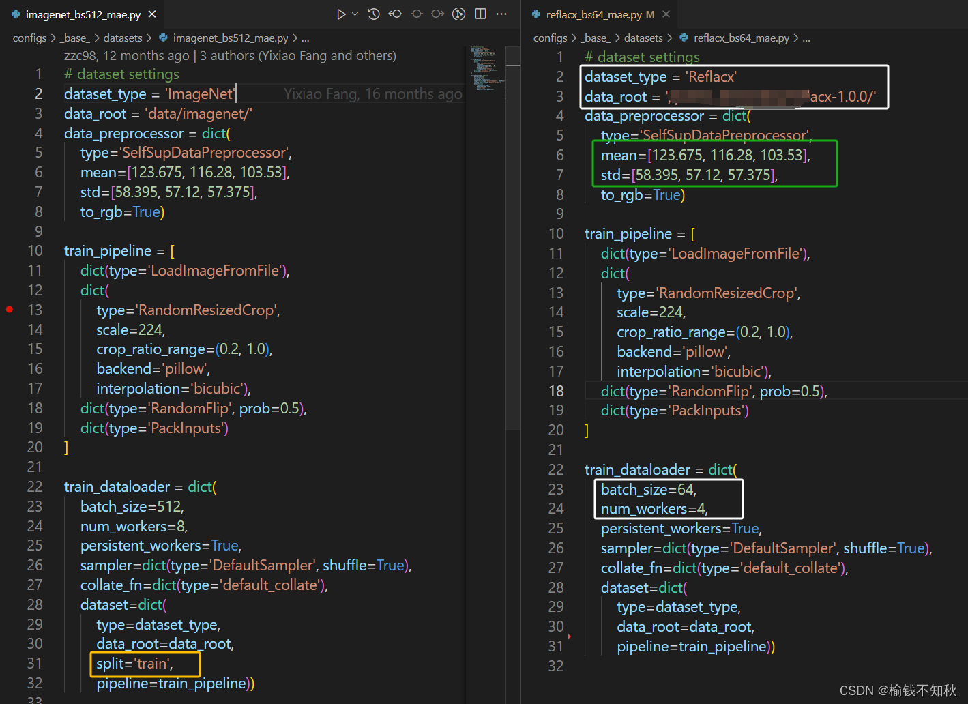Click 'batch_size=64,' in right editor
Image resolution: width=968 pixels, height=704 pixels.
649,490
